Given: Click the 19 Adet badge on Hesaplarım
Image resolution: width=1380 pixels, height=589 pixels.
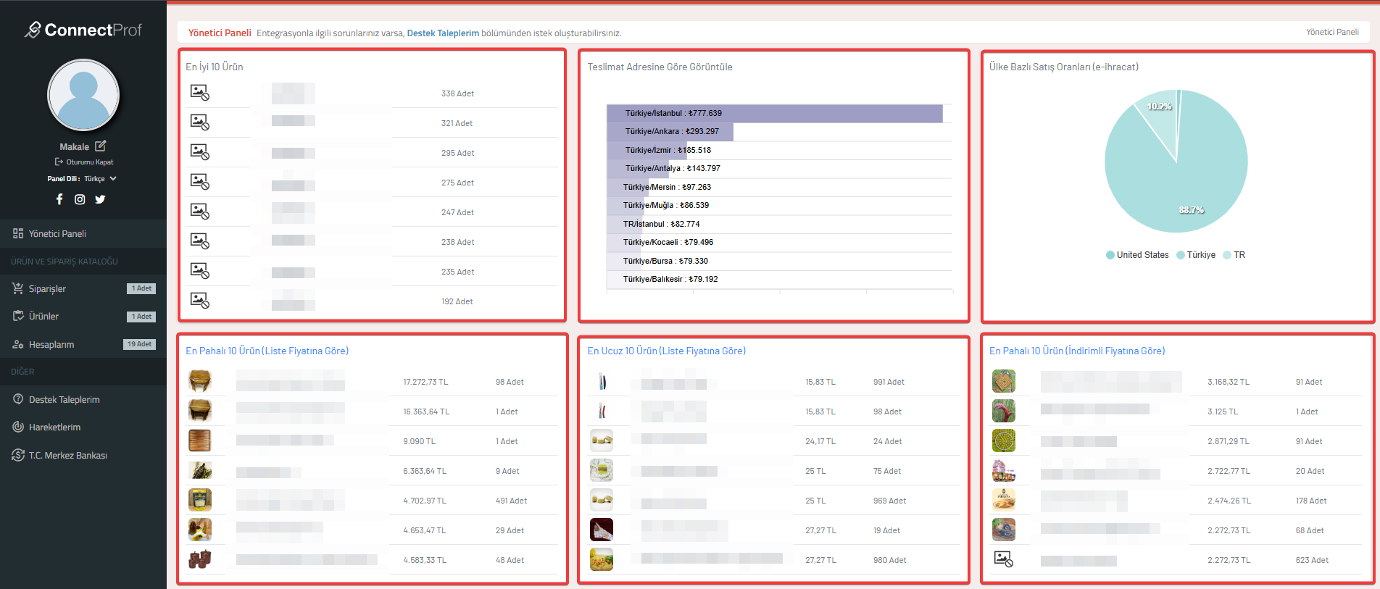Looking at the screenshot, I should tap(139, 344).
